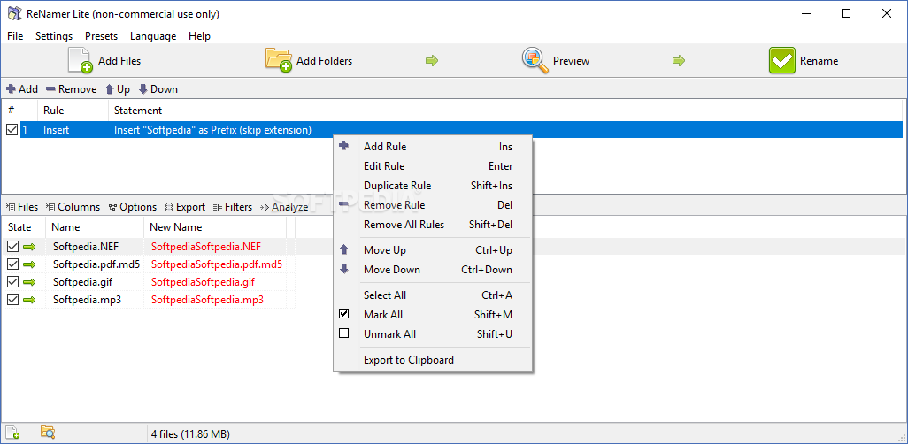Click the Add Folders button label
Screen dimensions: 908x444
[x=324, y=61]
